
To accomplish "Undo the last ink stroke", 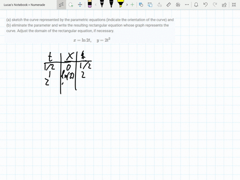I will tap(205, 4).
